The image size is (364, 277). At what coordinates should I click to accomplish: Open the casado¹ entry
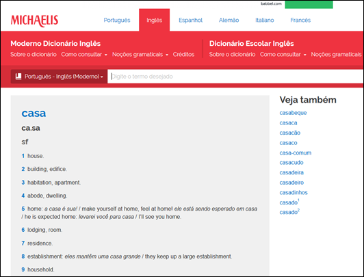click(x=289, y=202)
